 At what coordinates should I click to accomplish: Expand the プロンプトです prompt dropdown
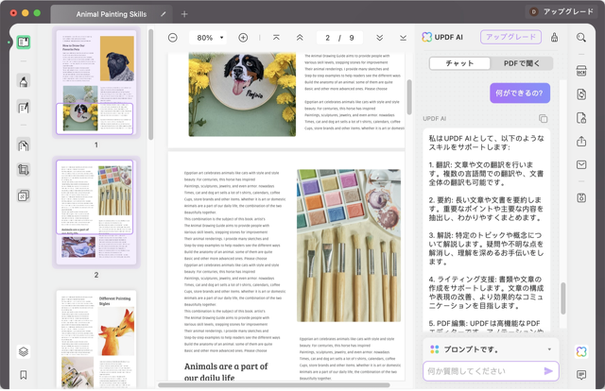pyautogui.click(x=549, y=348)
